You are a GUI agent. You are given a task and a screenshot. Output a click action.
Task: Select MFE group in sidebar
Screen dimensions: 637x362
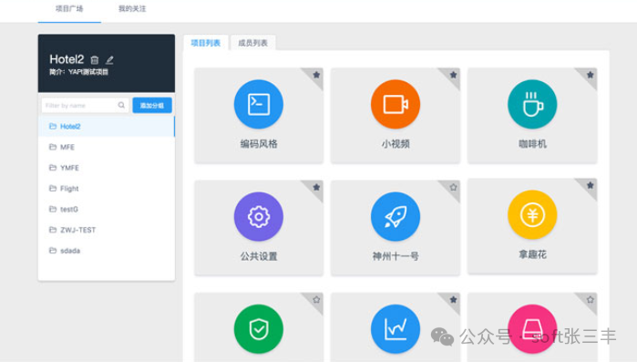click(x=107, y=147)
